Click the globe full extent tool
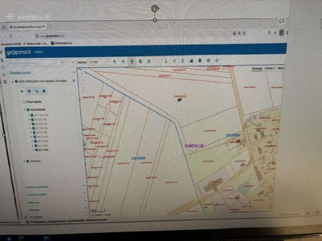This screenshot has height=241, width=322. [140, 61]
